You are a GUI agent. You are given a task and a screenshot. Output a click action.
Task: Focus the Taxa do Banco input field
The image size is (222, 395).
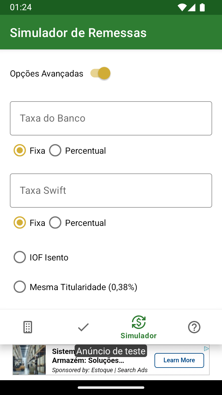click(111, 118)
